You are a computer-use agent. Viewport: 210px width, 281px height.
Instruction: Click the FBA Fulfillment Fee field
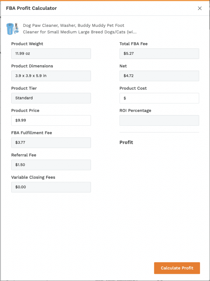[x=51, y=143]
